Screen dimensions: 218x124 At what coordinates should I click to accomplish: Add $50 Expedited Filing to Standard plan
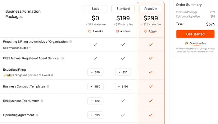pyautogui.click(x=123, y=72)
